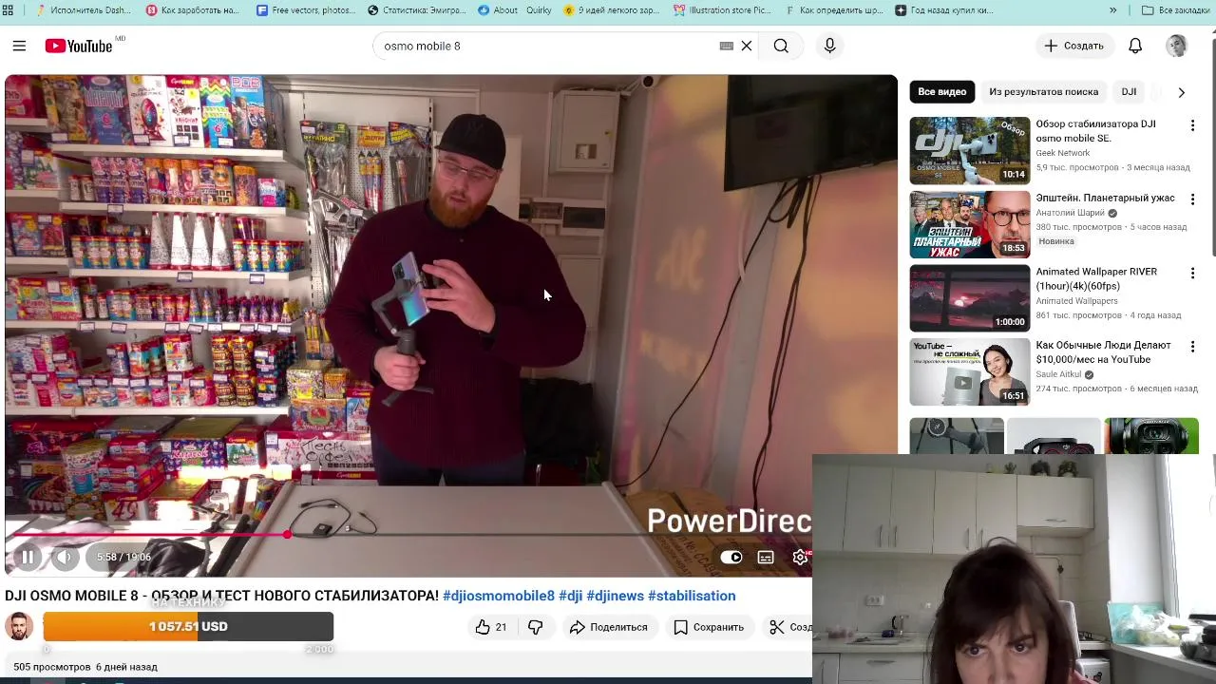Open options for Как Обычные Люди Делают video
1216x684 pixels.
point(1192,346)
